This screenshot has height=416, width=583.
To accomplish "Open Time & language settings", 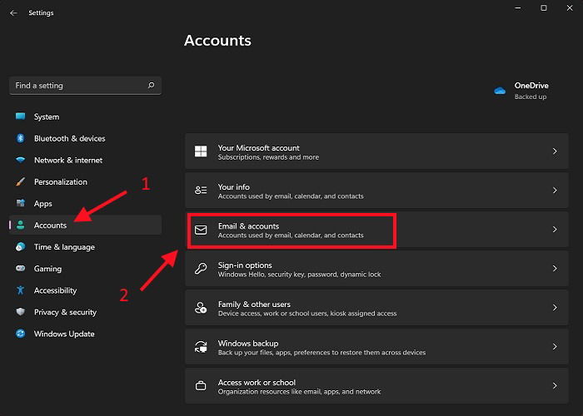I will pyautogui.click(x=64, y=247).
